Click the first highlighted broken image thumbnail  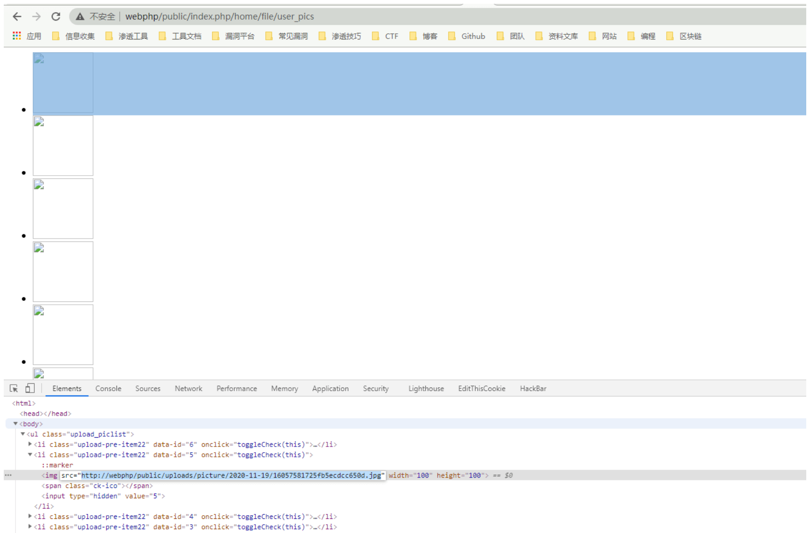(x=63, y=83)
